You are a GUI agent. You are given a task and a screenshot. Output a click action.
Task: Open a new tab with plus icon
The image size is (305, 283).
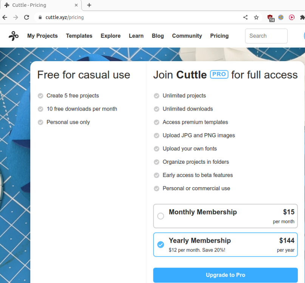(89, 5)
